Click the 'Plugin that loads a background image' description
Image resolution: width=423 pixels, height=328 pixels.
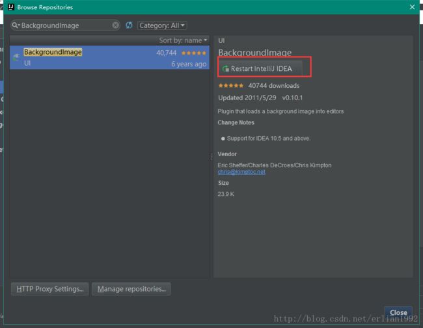coord(280,111)
